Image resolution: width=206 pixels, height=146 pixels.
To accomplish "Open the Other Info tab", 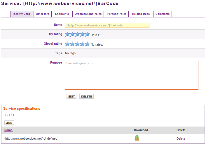I will click(43, 14).
